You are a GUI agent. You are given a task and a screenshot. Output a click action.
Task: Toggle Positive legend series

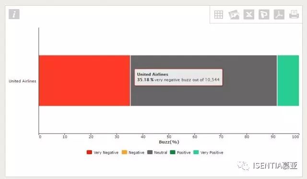(180, 152)
